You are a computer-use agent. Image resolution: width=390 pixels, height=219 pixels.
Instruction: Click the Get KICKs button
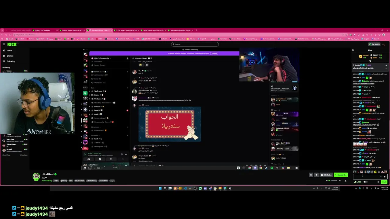pyautogui.click(x=374, y=44)
